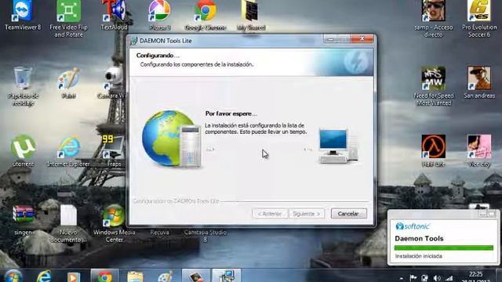The height and width of the screenshot is (282, 502).
Task: Minimize the DAEMON Tools Lite installer window
Action: [330, 39]
